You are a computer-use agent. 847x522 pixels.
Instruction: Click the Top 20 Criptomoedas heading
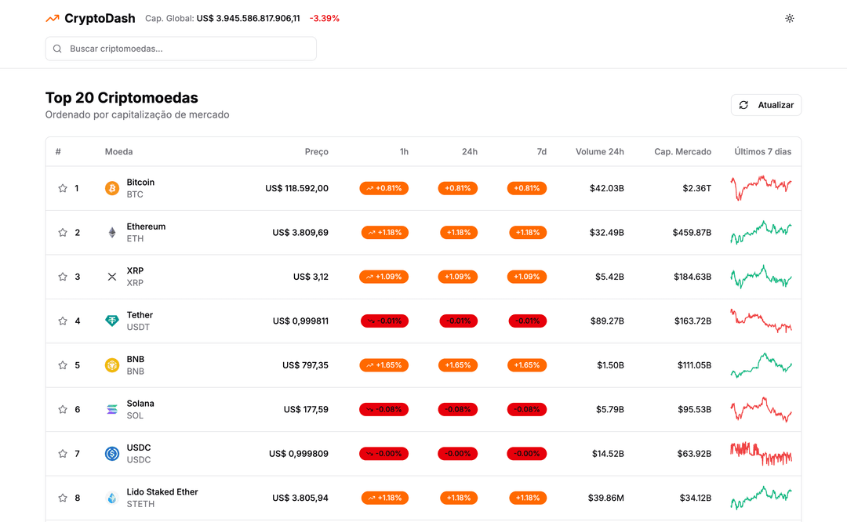click(x=122, y=98)
